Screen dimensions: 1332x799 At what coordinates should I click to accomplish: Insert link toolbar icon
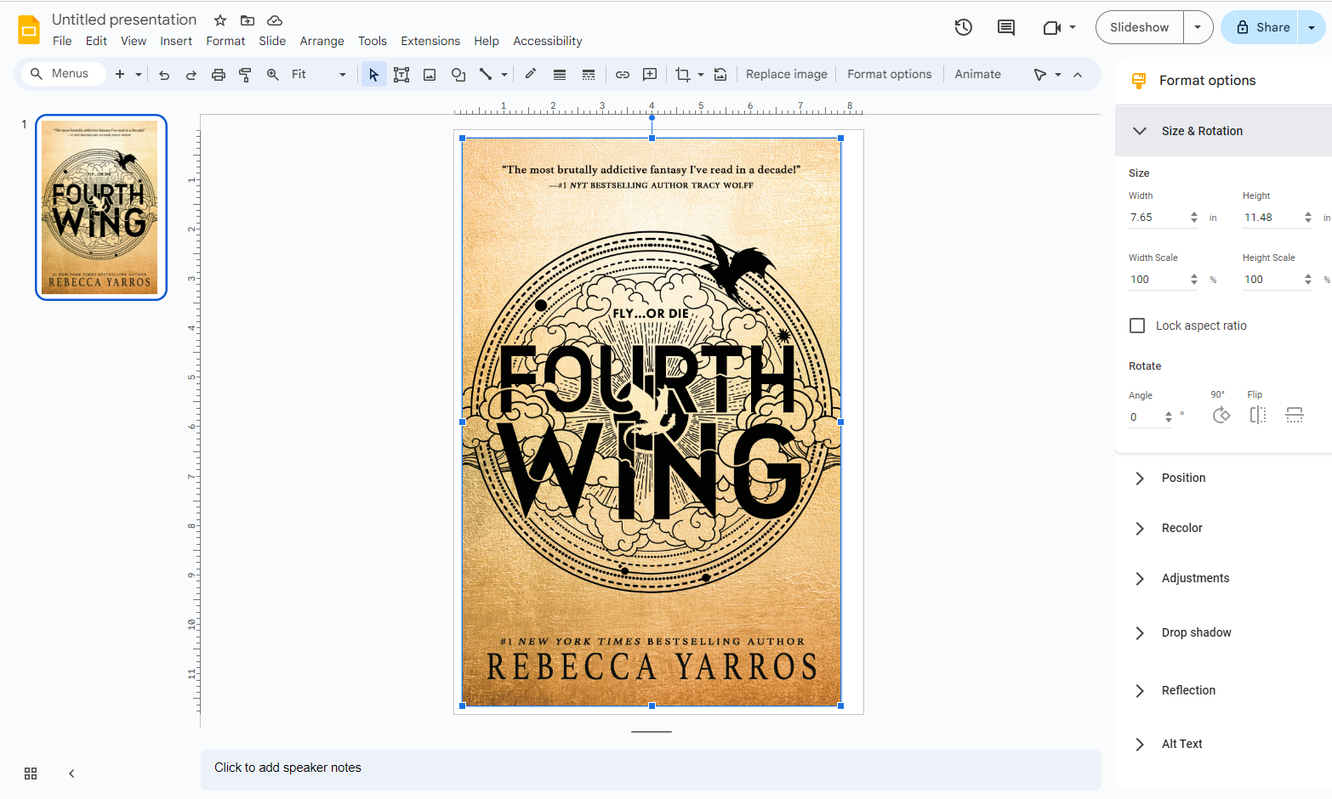point(623,75)
